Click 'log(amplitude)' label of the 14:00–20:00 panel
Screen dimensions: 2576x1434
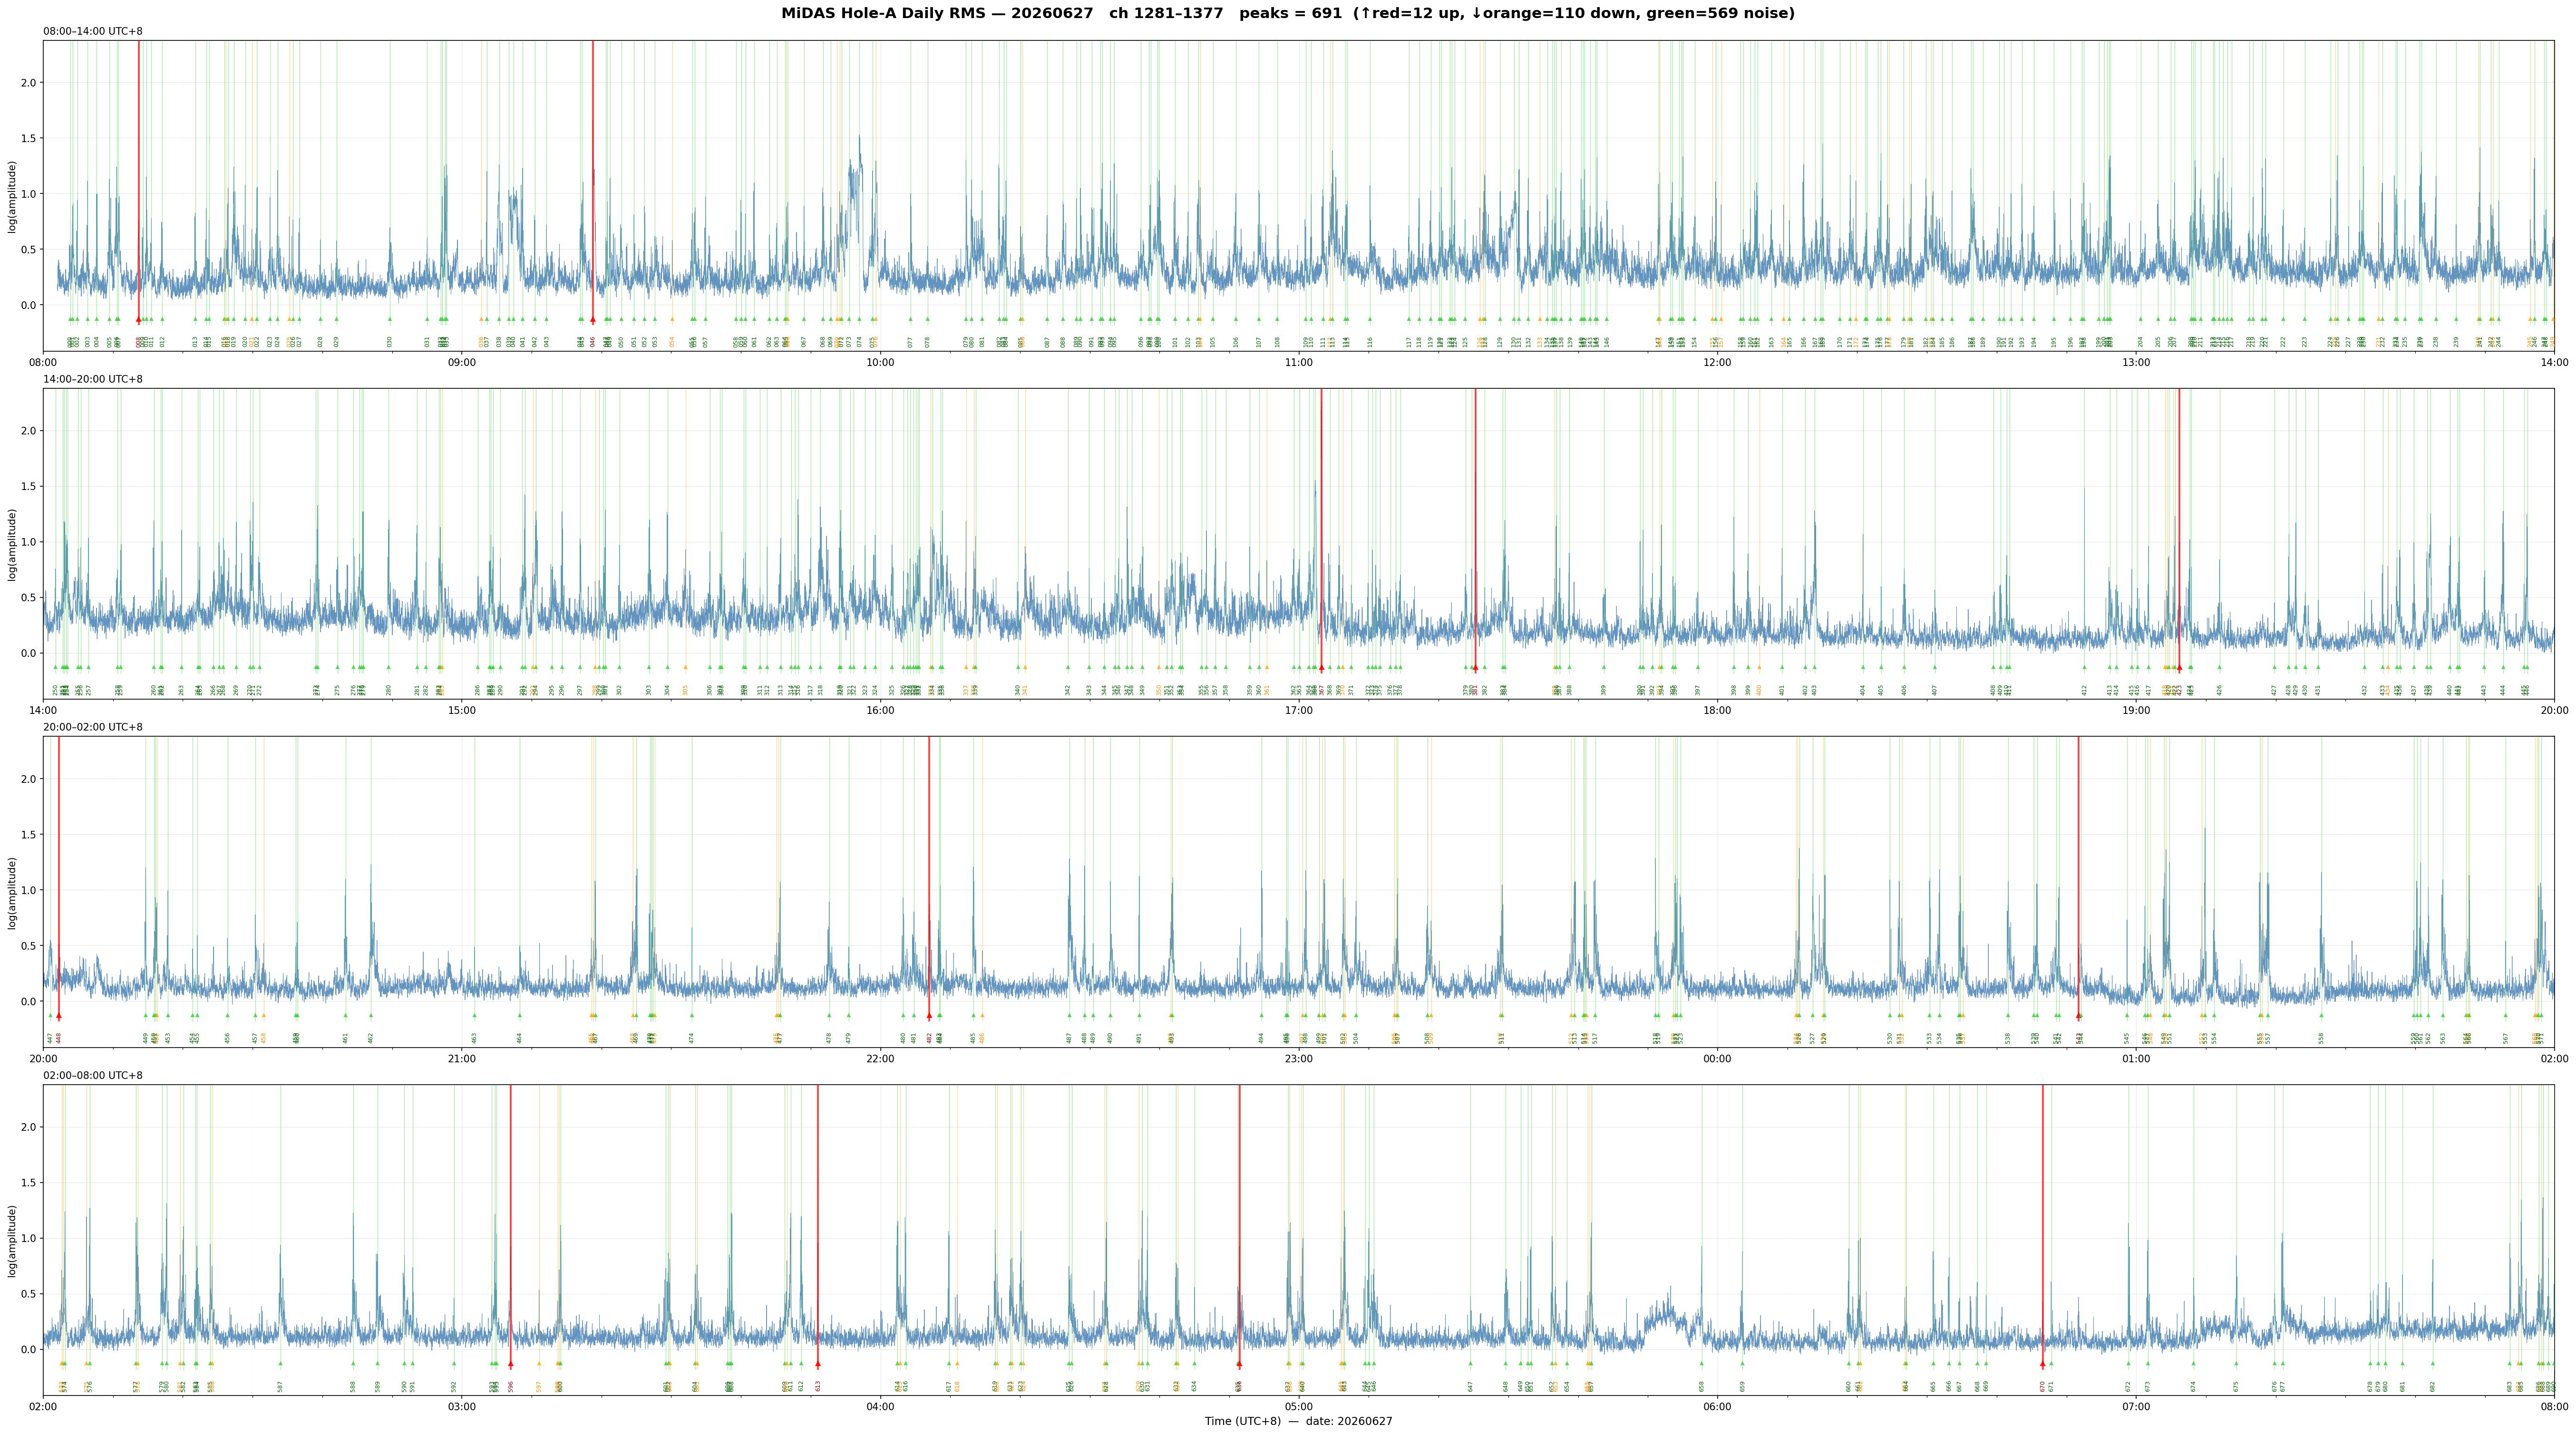(x=12, y=544)
